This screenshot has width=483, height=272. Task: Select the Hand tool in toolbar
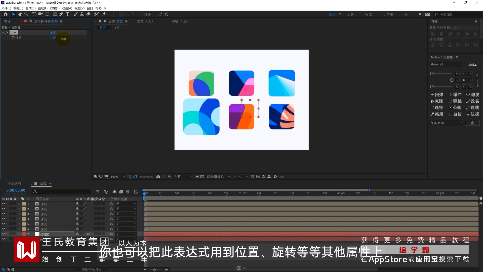pyautogui.click(x=20, y=14)
